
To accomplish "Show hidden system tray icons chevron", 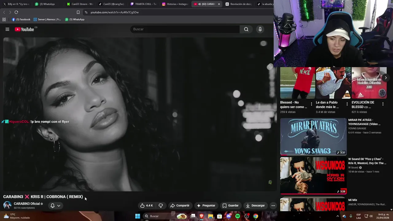I will 338,216.
